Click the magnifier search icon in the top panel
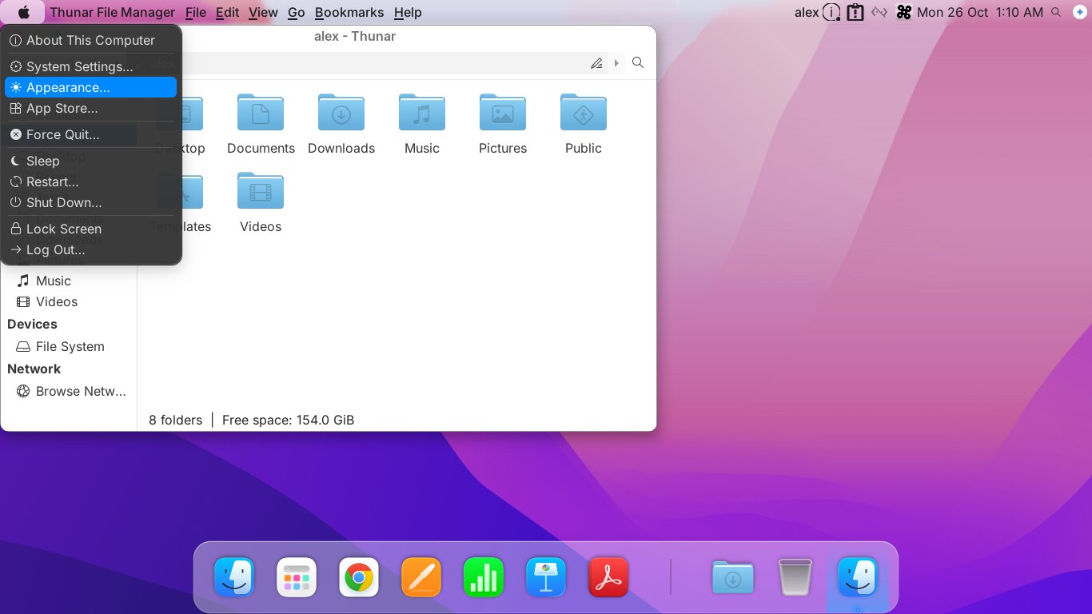Viewport: 1092px width, 614px height. (x=1056, y=12)
